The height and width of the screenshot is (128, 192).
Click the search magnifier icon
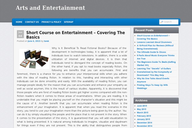(x=162, y=22)
